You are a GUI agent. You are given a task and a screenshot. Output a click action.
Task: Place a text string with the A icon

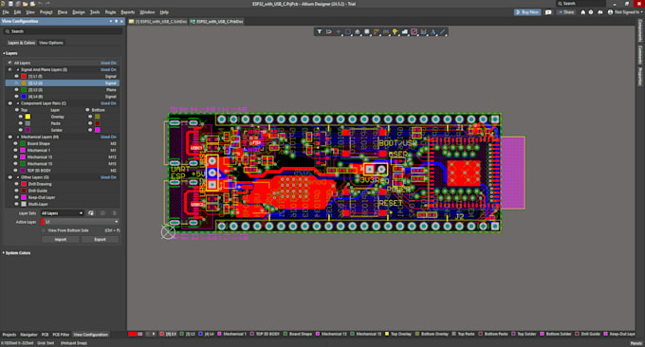click(x=433, y=31)
